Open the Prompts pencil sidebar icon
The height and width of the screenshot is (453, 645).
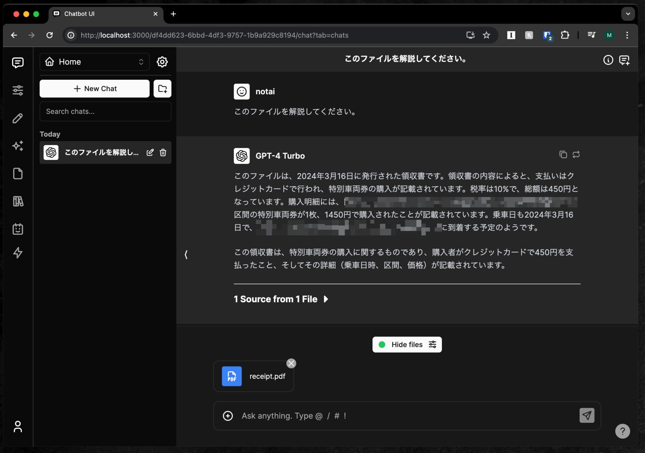[x=17, y=118]
